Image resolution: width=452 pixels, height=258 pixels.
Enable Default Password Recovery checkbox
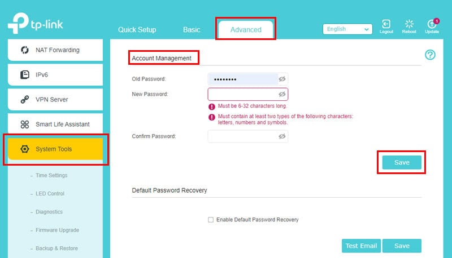211,220
